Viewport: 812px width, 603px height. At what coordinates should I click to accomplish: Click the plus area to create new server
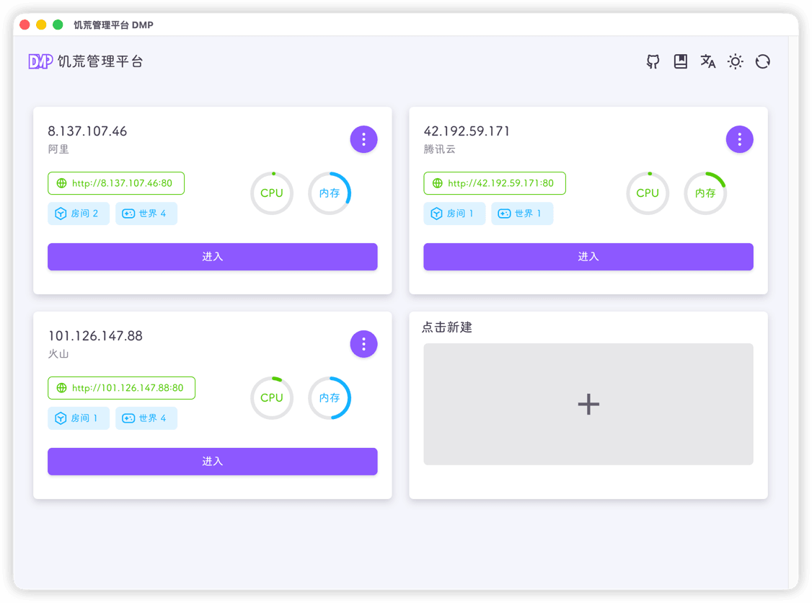(x=588, y=404)
